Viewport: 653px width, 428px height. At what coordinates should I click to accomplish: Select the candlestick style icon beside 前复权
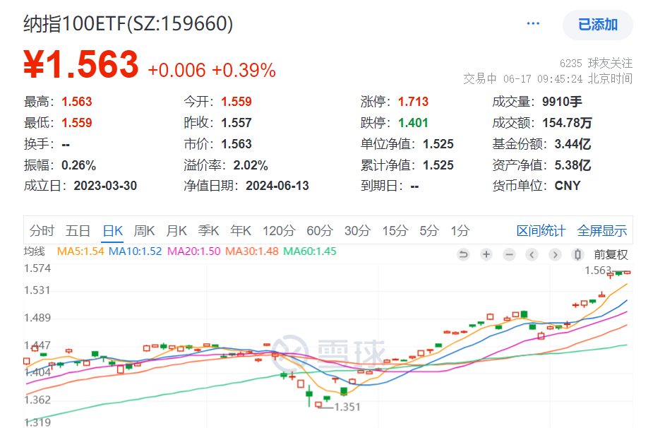pos(577,255)
